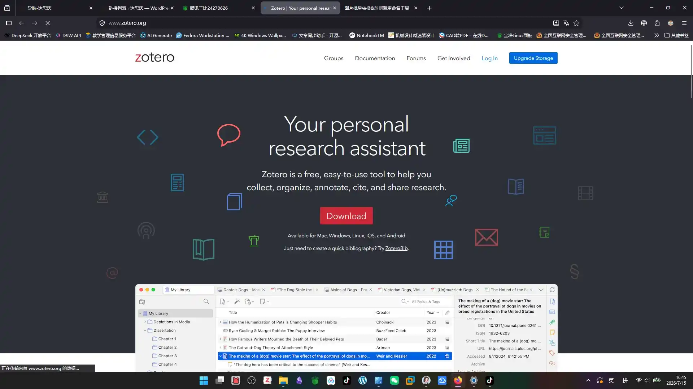Click the Upgrade Storage button
Viewport: 693px width, 389px height.
(533, 58)
